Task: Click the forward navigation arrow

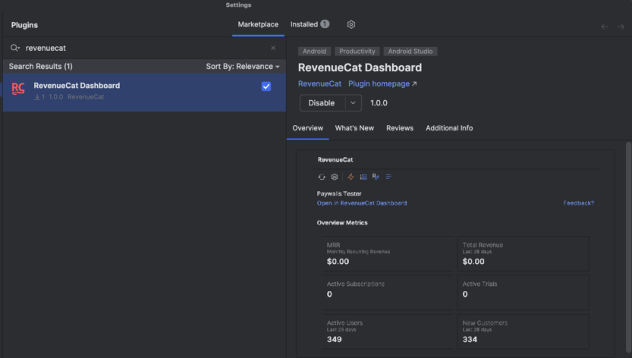Action: [x=621, y=27]
